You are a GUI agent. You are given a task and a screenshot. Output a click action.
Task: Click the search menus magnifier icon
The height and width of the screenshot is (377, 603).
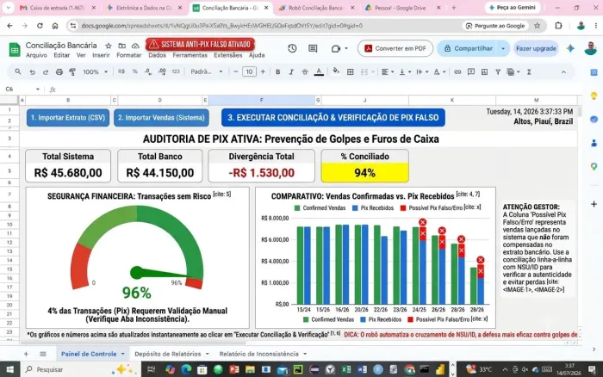click(18, 71)
